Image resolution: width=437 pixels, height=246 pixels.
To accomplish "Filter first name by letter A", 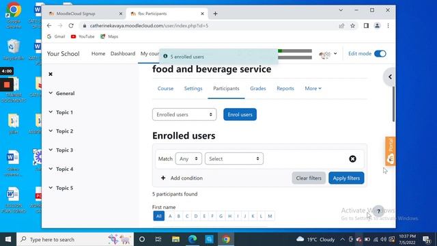I will click(170, 216).
